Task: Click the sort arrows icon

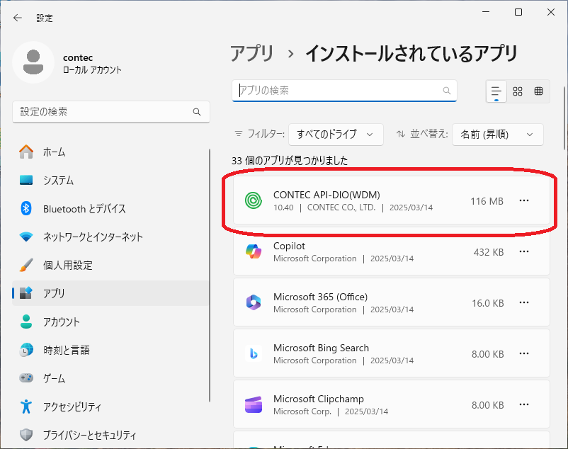Action: pos(401,134)
